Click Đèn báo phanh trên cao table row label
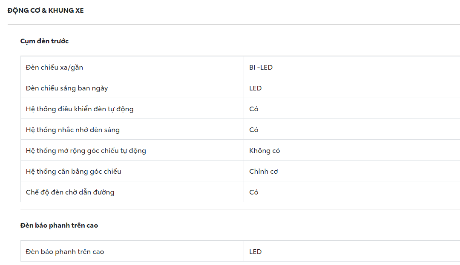Viewport: 460px width, 265px height. pyautogui.click(x=65, y=251)
